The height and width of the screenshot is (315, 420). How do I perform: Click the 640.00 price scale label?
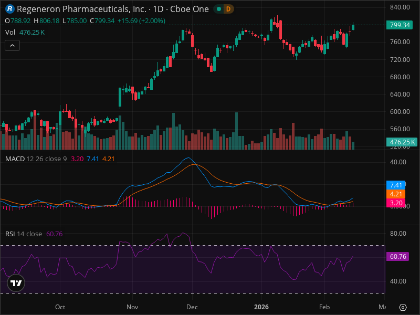coord(400,94)
